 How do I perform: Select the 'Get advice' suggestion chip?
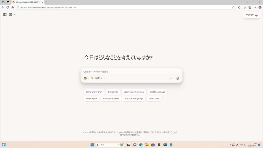pos(113,92)
